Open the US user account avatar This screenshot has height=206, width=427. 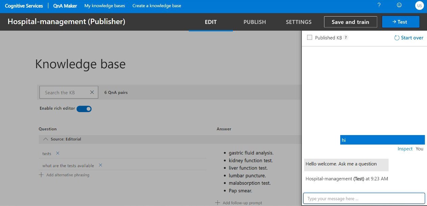pyautogui.click(x=419, y=6)
